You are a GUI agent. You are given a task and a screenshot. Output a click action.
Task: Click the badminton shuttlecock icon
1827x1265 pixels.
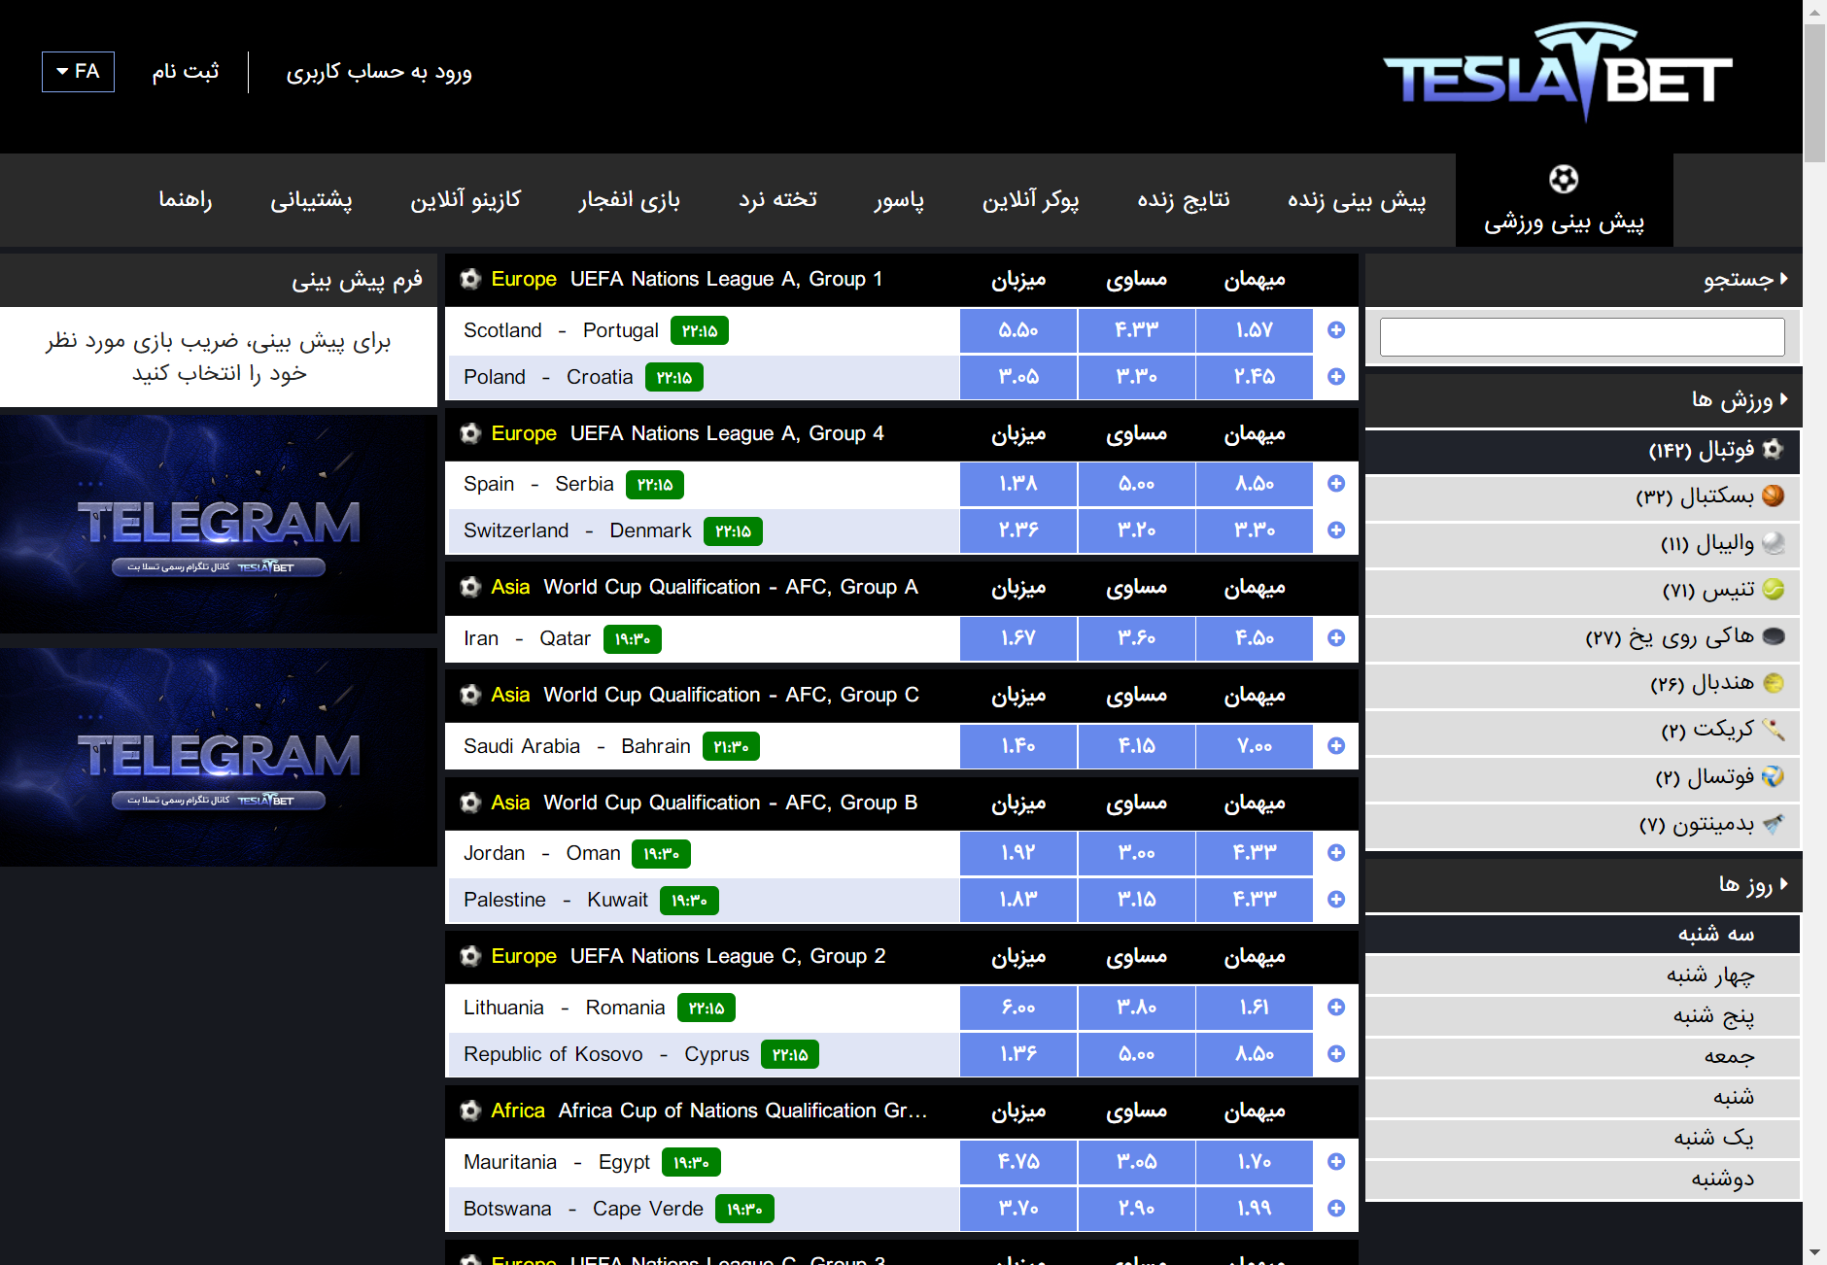(x=1774, y=824)
